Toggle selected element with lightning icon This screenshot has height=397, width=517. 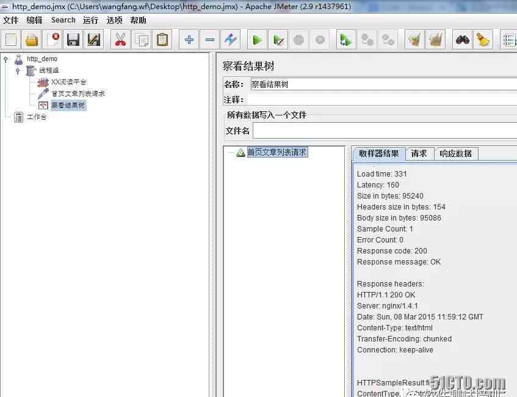coord(231,40)
